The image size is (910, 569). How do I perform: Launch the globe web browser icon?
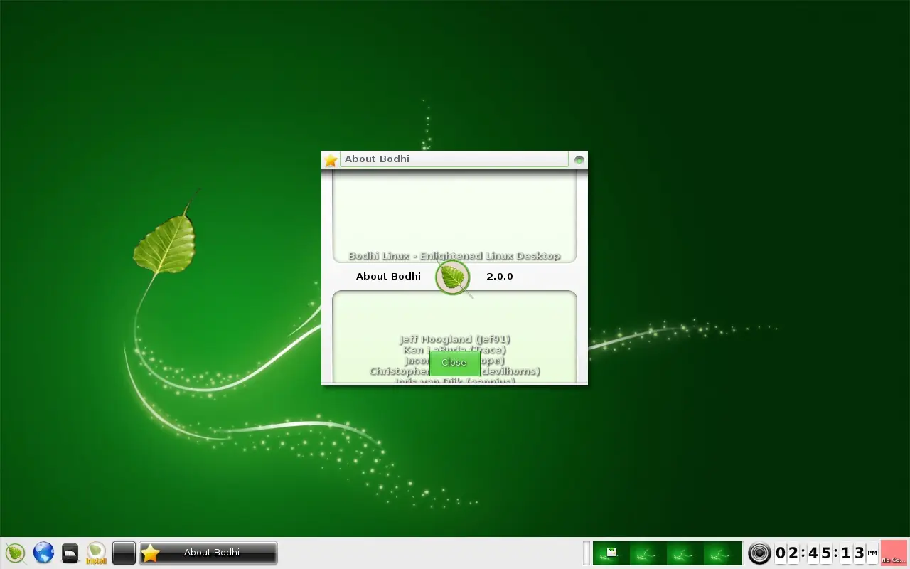click(x=43, y=553)
